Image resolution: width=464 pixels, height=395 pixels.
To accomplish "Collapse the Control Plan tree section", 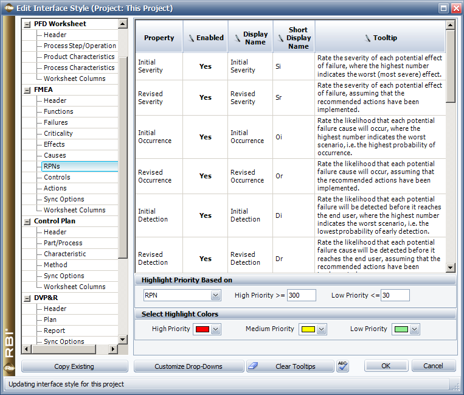I will click(x=27, y=221).
